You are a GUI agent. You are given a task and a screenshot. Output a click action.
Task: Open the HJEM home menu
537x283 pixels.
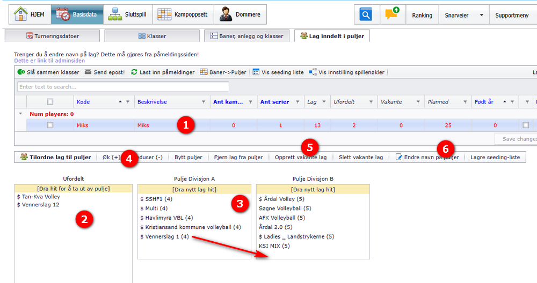tap(30, 14)
